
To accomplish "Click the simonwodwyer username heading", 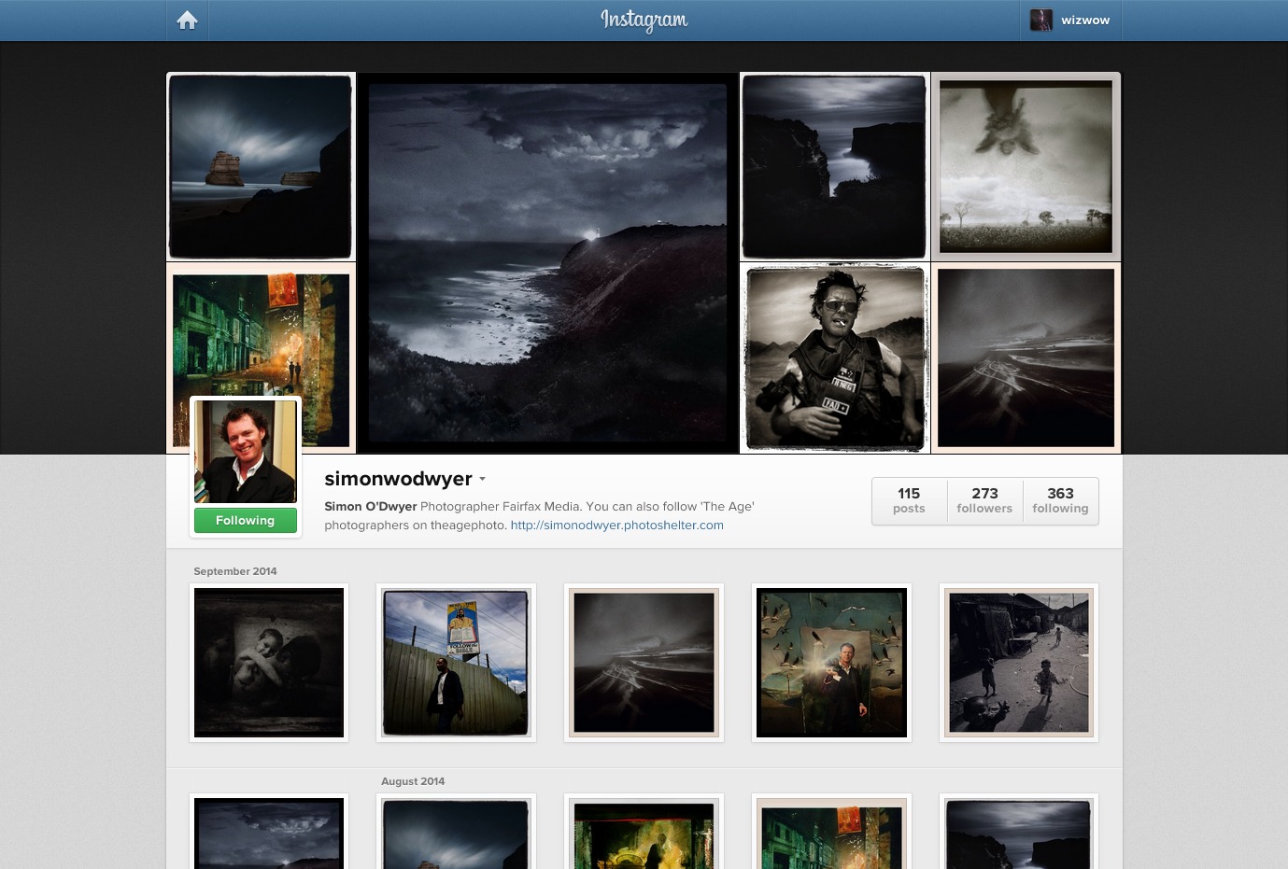I will pos(398,479).
